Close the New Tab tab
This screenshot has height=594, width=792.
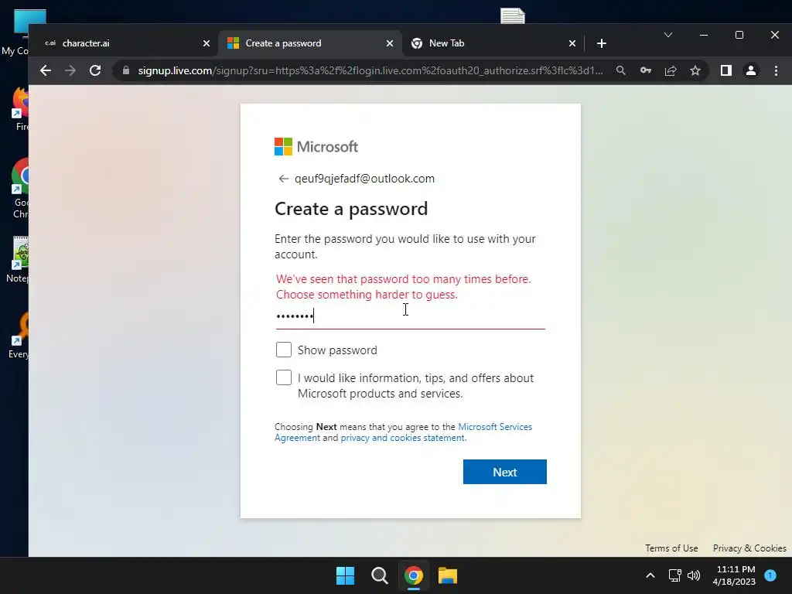[572, 43]
